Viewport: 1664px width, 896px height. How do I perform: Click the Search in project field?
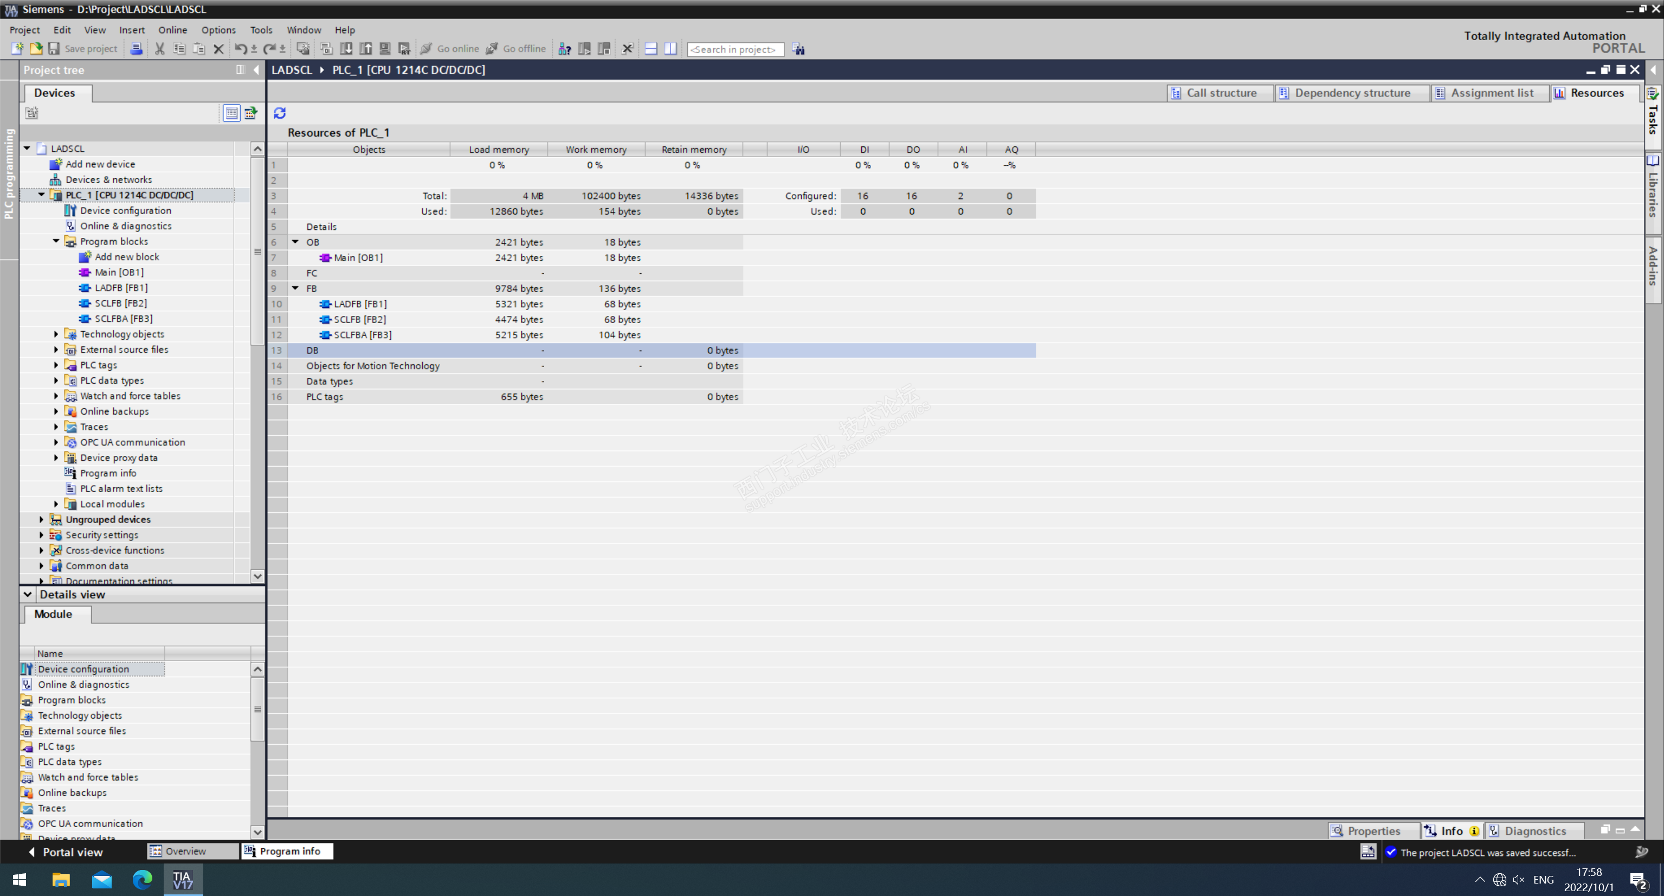point(734,49)
